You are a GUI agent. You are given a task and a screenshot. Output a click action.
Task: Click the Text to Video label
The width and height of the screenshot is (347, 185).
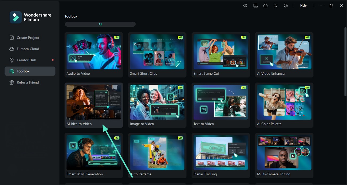click(x=204, y=124)
